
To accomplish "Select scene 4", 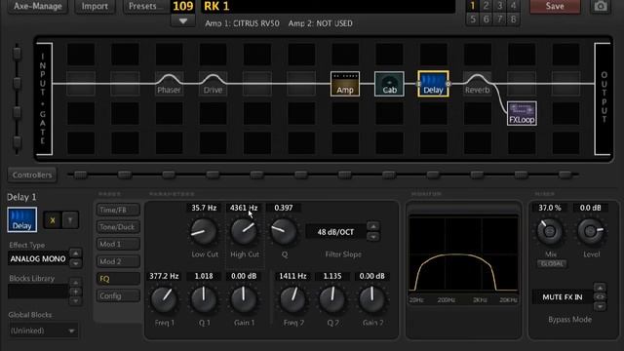I will [513, 6].
